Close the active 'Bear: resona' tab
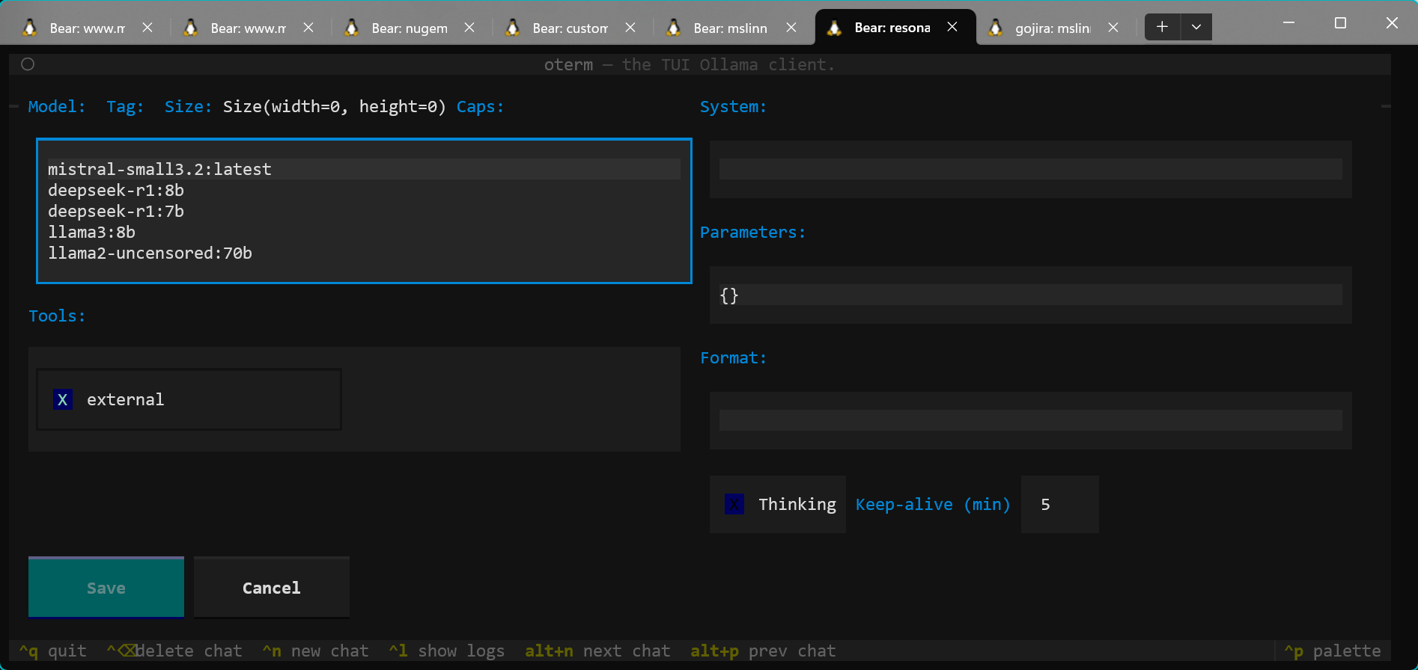The width and height of the screenshot is (1418, 670). click(x=952, y=27)
